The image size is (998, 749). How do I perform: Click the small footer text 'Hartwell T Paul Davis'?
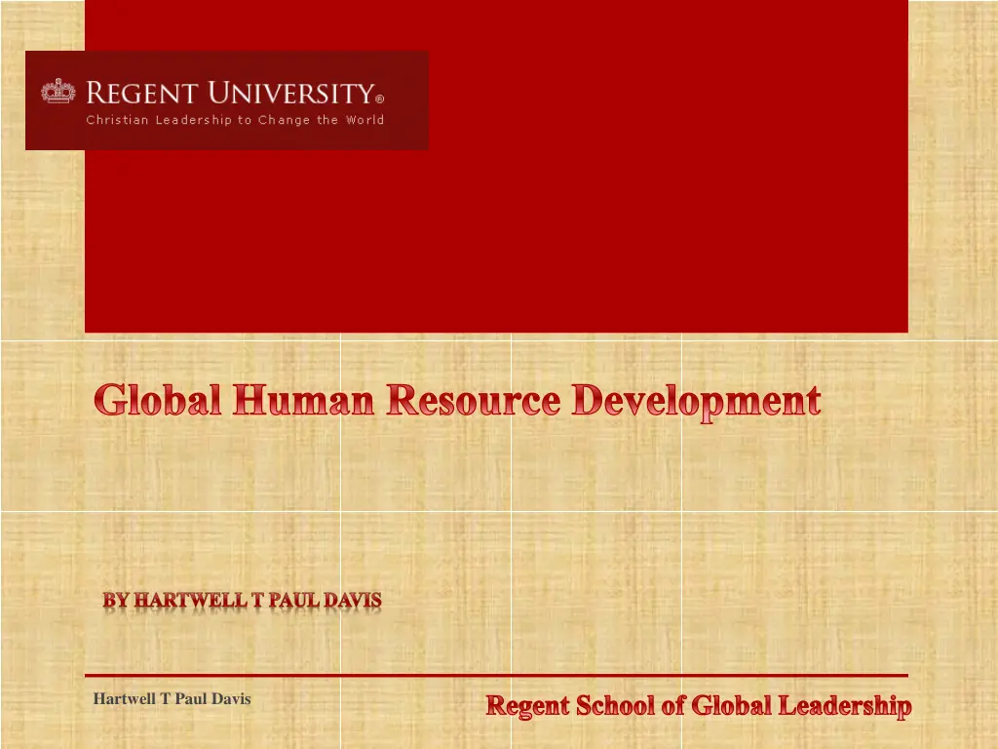(x=172, y=698)
